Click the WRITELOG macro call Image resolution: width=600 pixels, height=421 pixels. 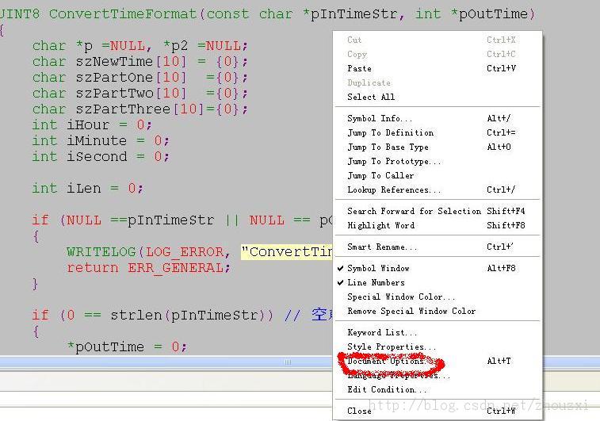(101, 252)
